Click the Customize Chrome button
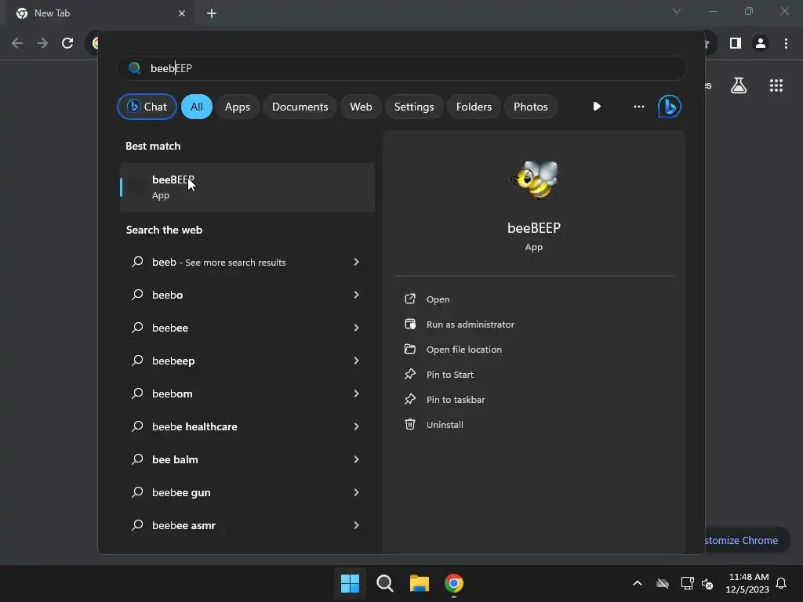The width and height of the screenshot is (803, 602). pos(747,540)
